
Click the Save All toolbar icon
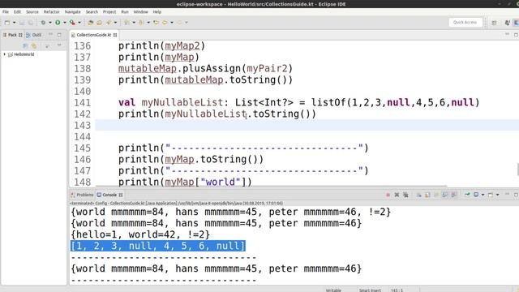coord(31,23)
